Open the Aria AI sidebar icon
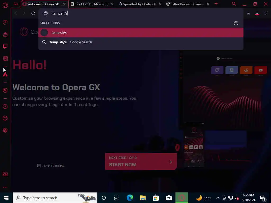Screen dimensions: 271x203 coord(5,74)
